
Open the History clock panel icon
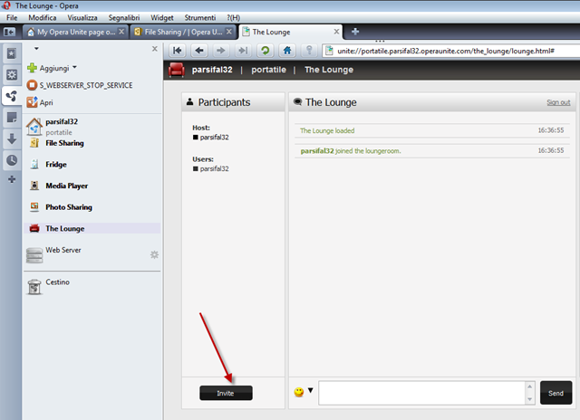point(12,160)
